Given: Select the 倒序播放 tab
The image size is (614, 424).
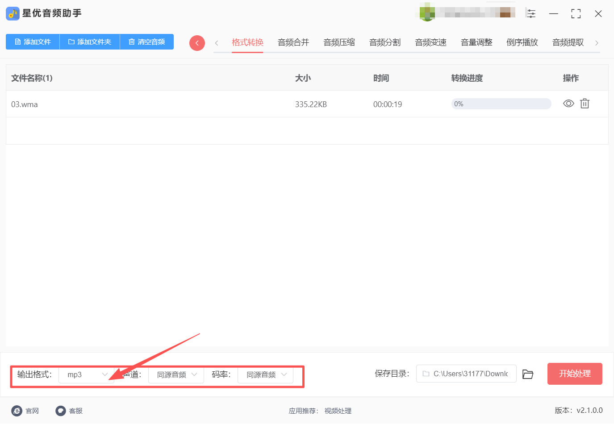Looking at the screenshot, I should (x=522, y=42).
